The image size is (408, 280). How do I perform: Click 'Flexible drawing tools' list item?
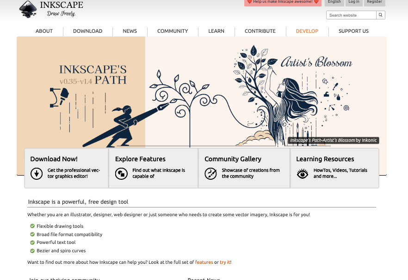60,226
